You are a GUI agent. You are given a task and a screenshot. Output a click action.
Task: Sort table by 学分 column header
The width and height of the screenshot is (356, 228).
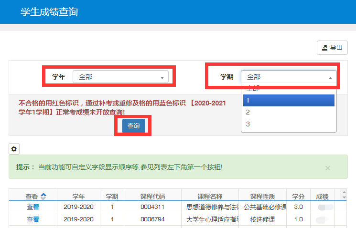(x=298, y=196)
